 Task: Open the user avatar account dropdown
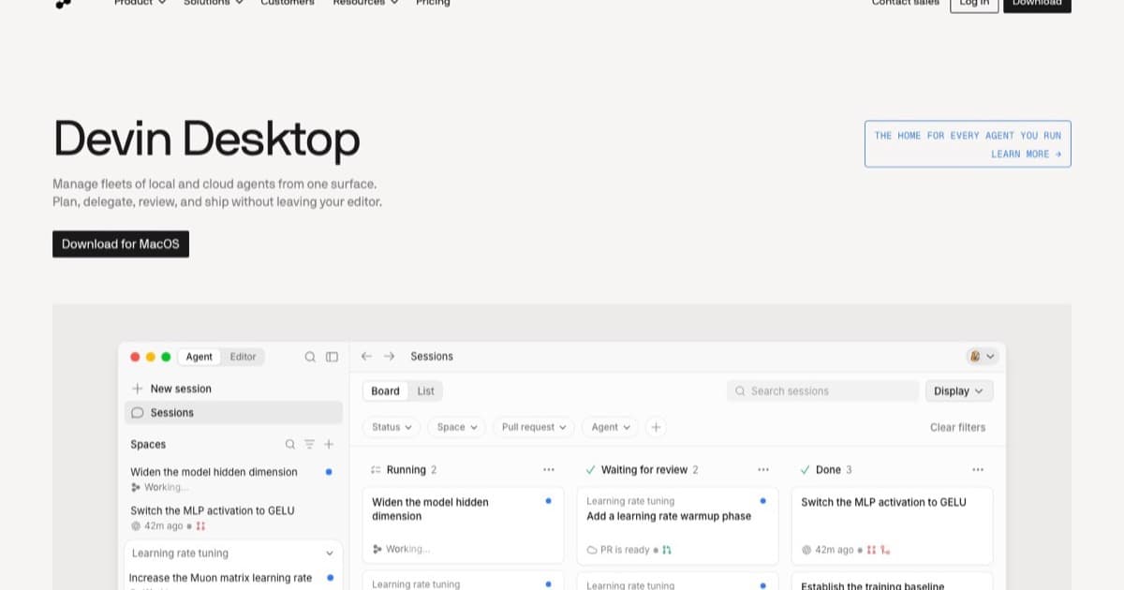click(983, 357)
